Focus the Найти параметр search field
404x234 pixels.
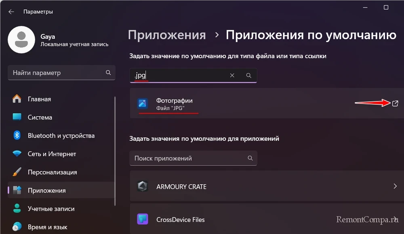(x=61, y=73)
